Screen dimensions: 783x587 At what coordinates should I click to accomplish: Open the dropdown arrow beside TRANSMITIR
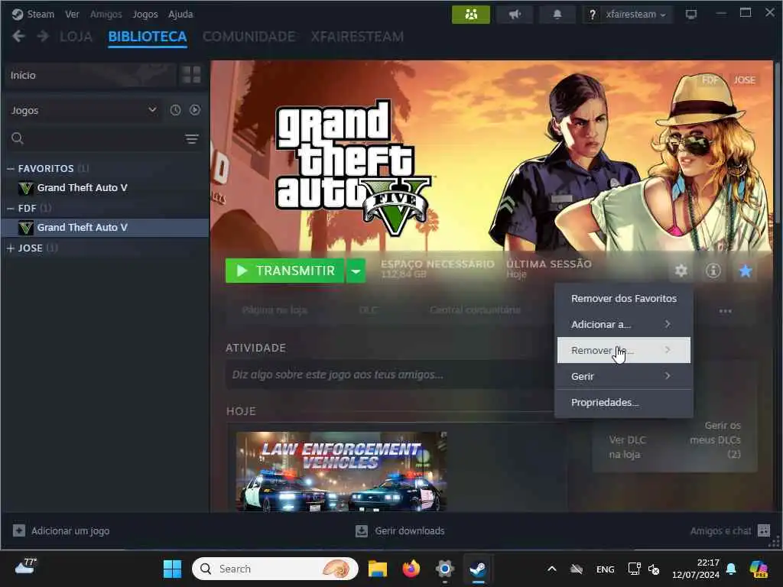[x=356, y=271]
